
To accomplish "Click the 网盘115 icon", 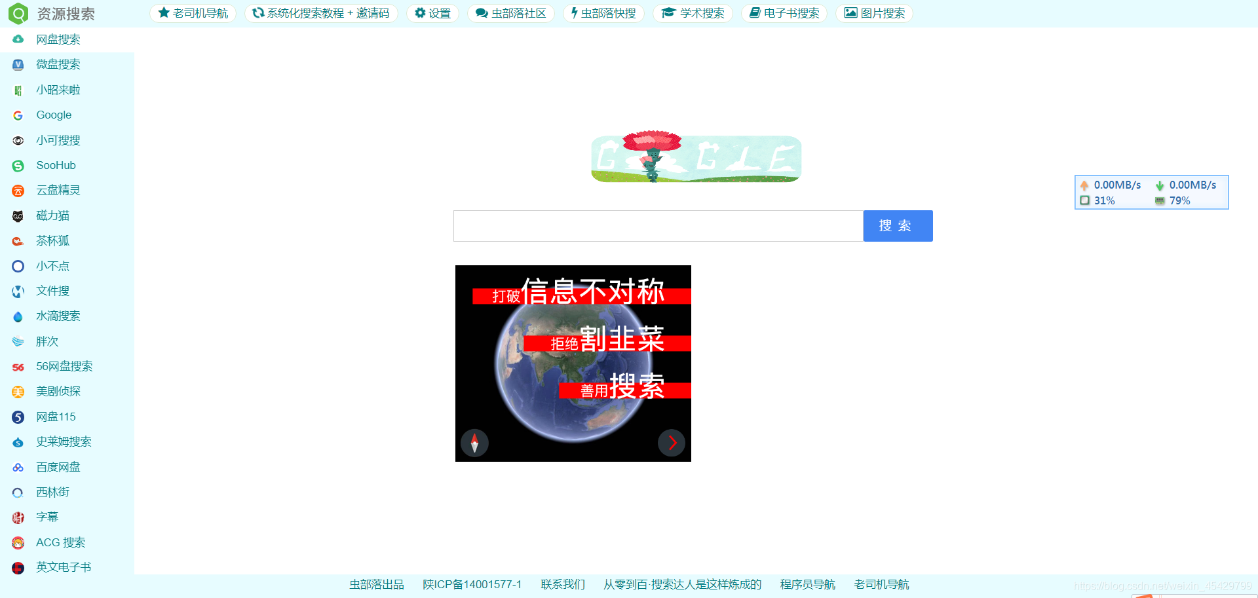I will pos(18,417).
